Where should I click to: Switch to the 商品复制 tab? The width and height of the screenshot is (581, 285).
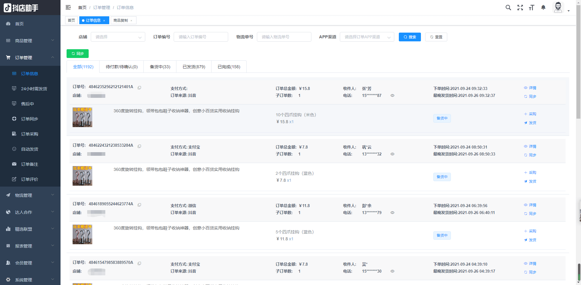click(121, 20)
